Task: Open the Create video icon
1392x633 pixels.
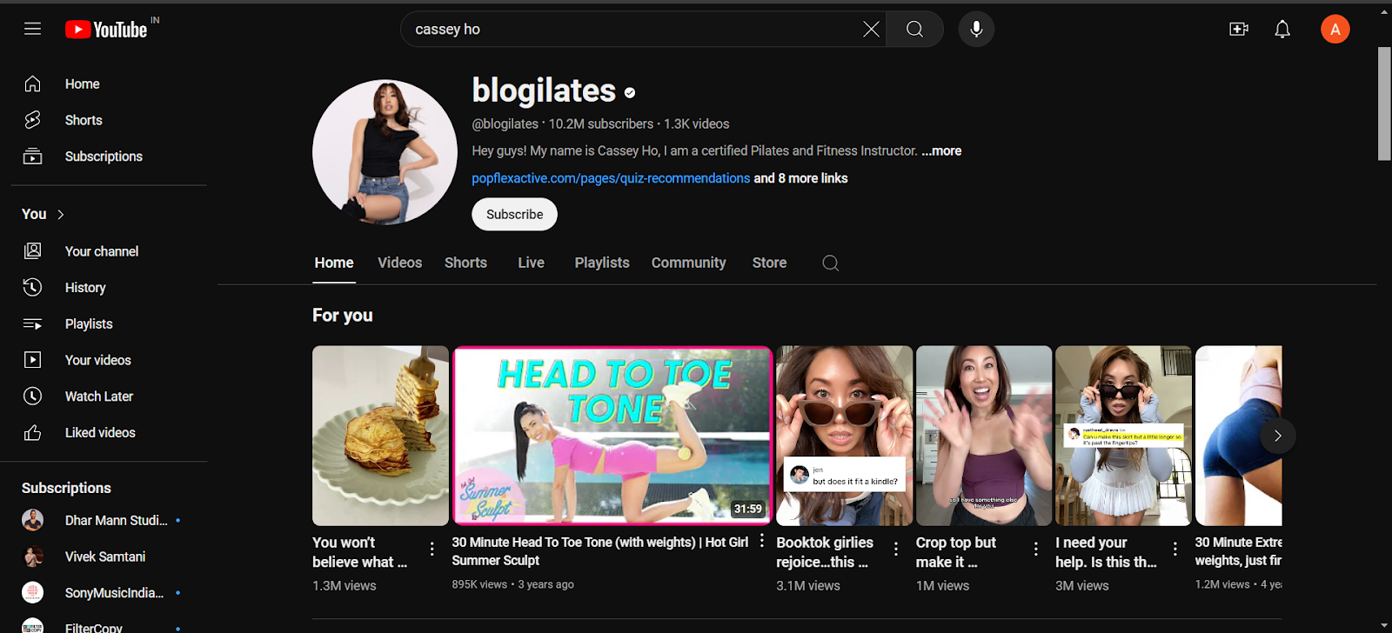Action: [x=1239, y=30]
